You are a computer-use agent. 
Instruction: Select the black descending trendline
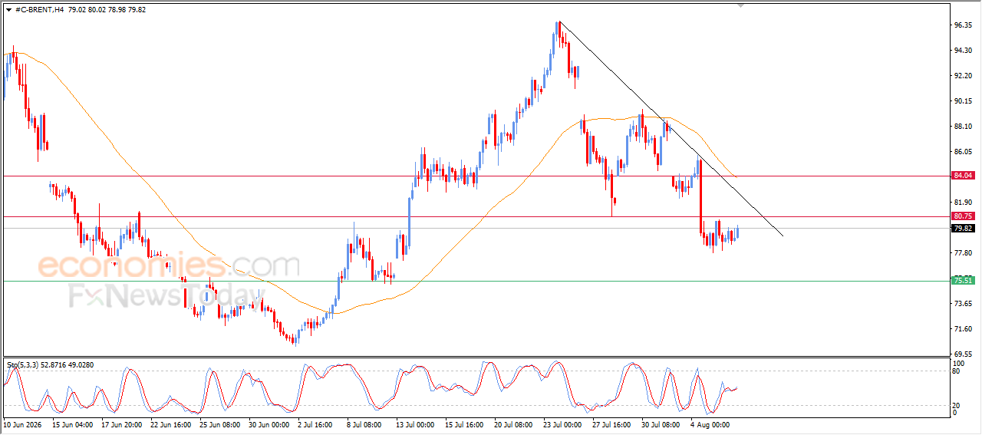671,128
